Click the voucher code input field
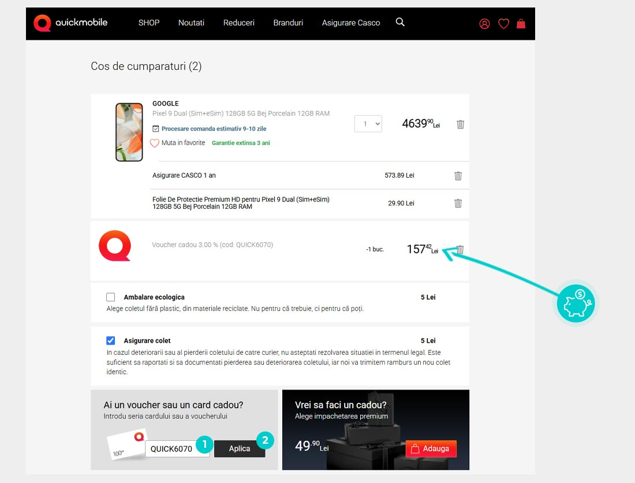This screenshot has width=635, height=483. click(x=177, y=448)
